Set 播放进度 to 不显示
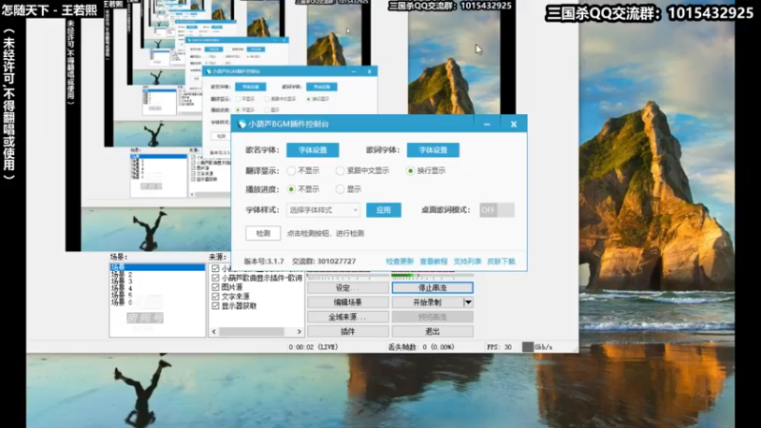The image size is (761, 428). pyautogui.click(x=291, y=189)
